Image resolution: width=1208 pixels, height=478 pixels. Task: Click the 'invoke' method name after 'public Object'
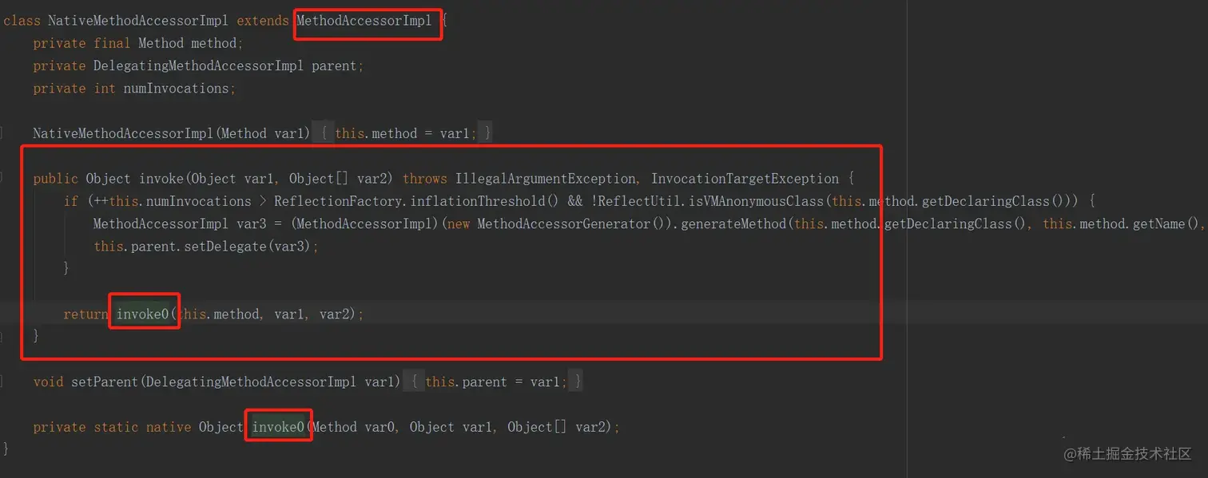point(161,179)
